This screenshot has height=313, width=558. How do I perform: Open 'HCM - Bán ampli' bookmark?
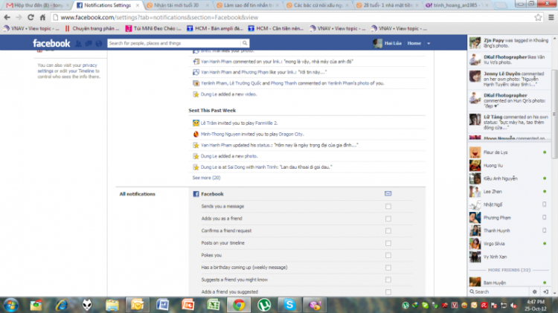[215, 28]
